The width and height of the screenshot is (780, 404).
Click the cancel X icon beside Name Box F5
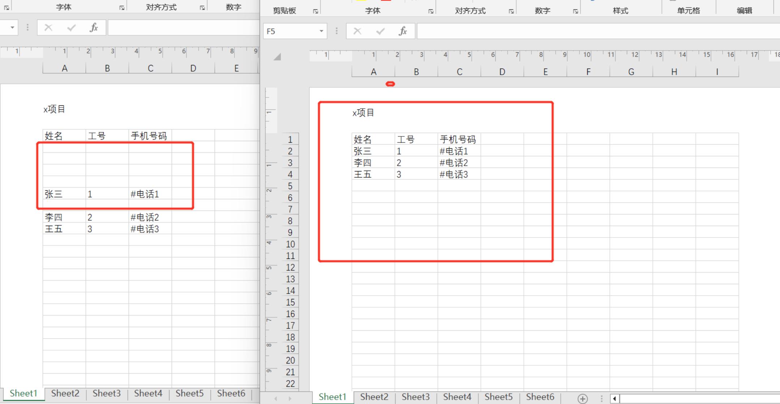[357, 31]
